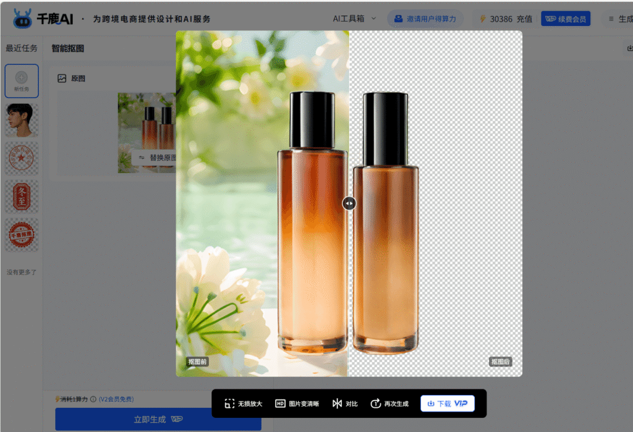Click the HD 图片变清晰 enhance icon

(x=280, y=404)
